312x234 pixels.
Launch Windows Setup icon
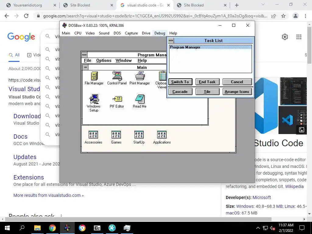(94, 103)
